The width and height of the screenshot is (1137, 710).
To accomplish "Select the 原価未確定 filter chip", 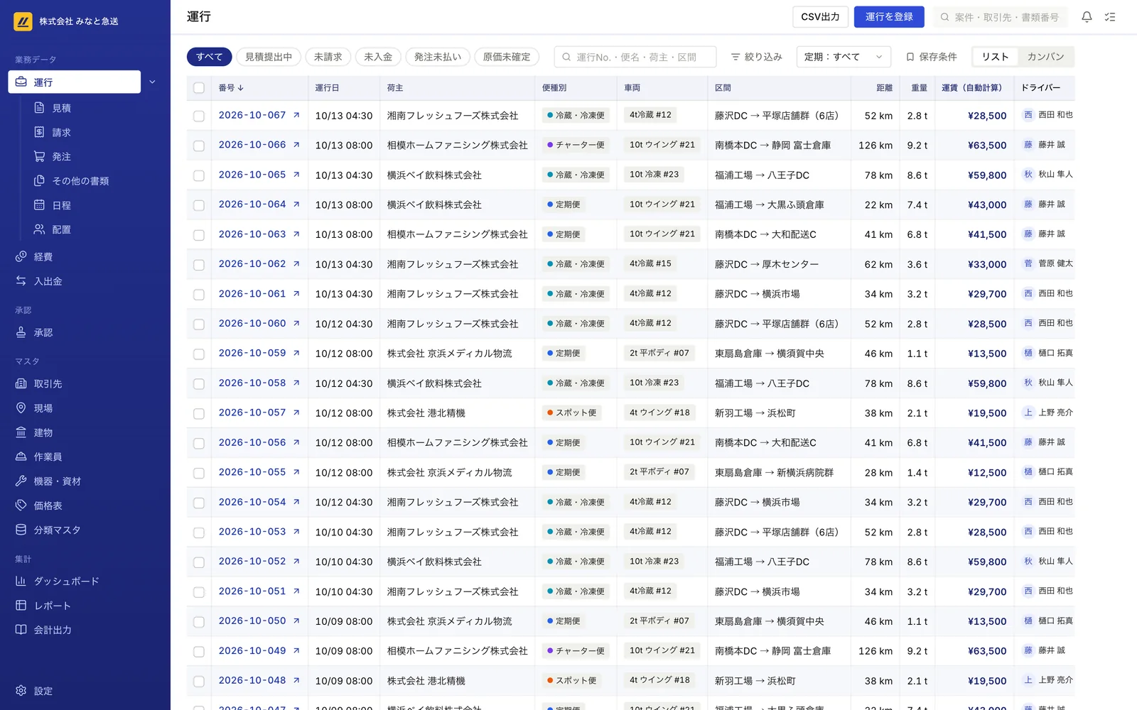I will click(507, 57).
